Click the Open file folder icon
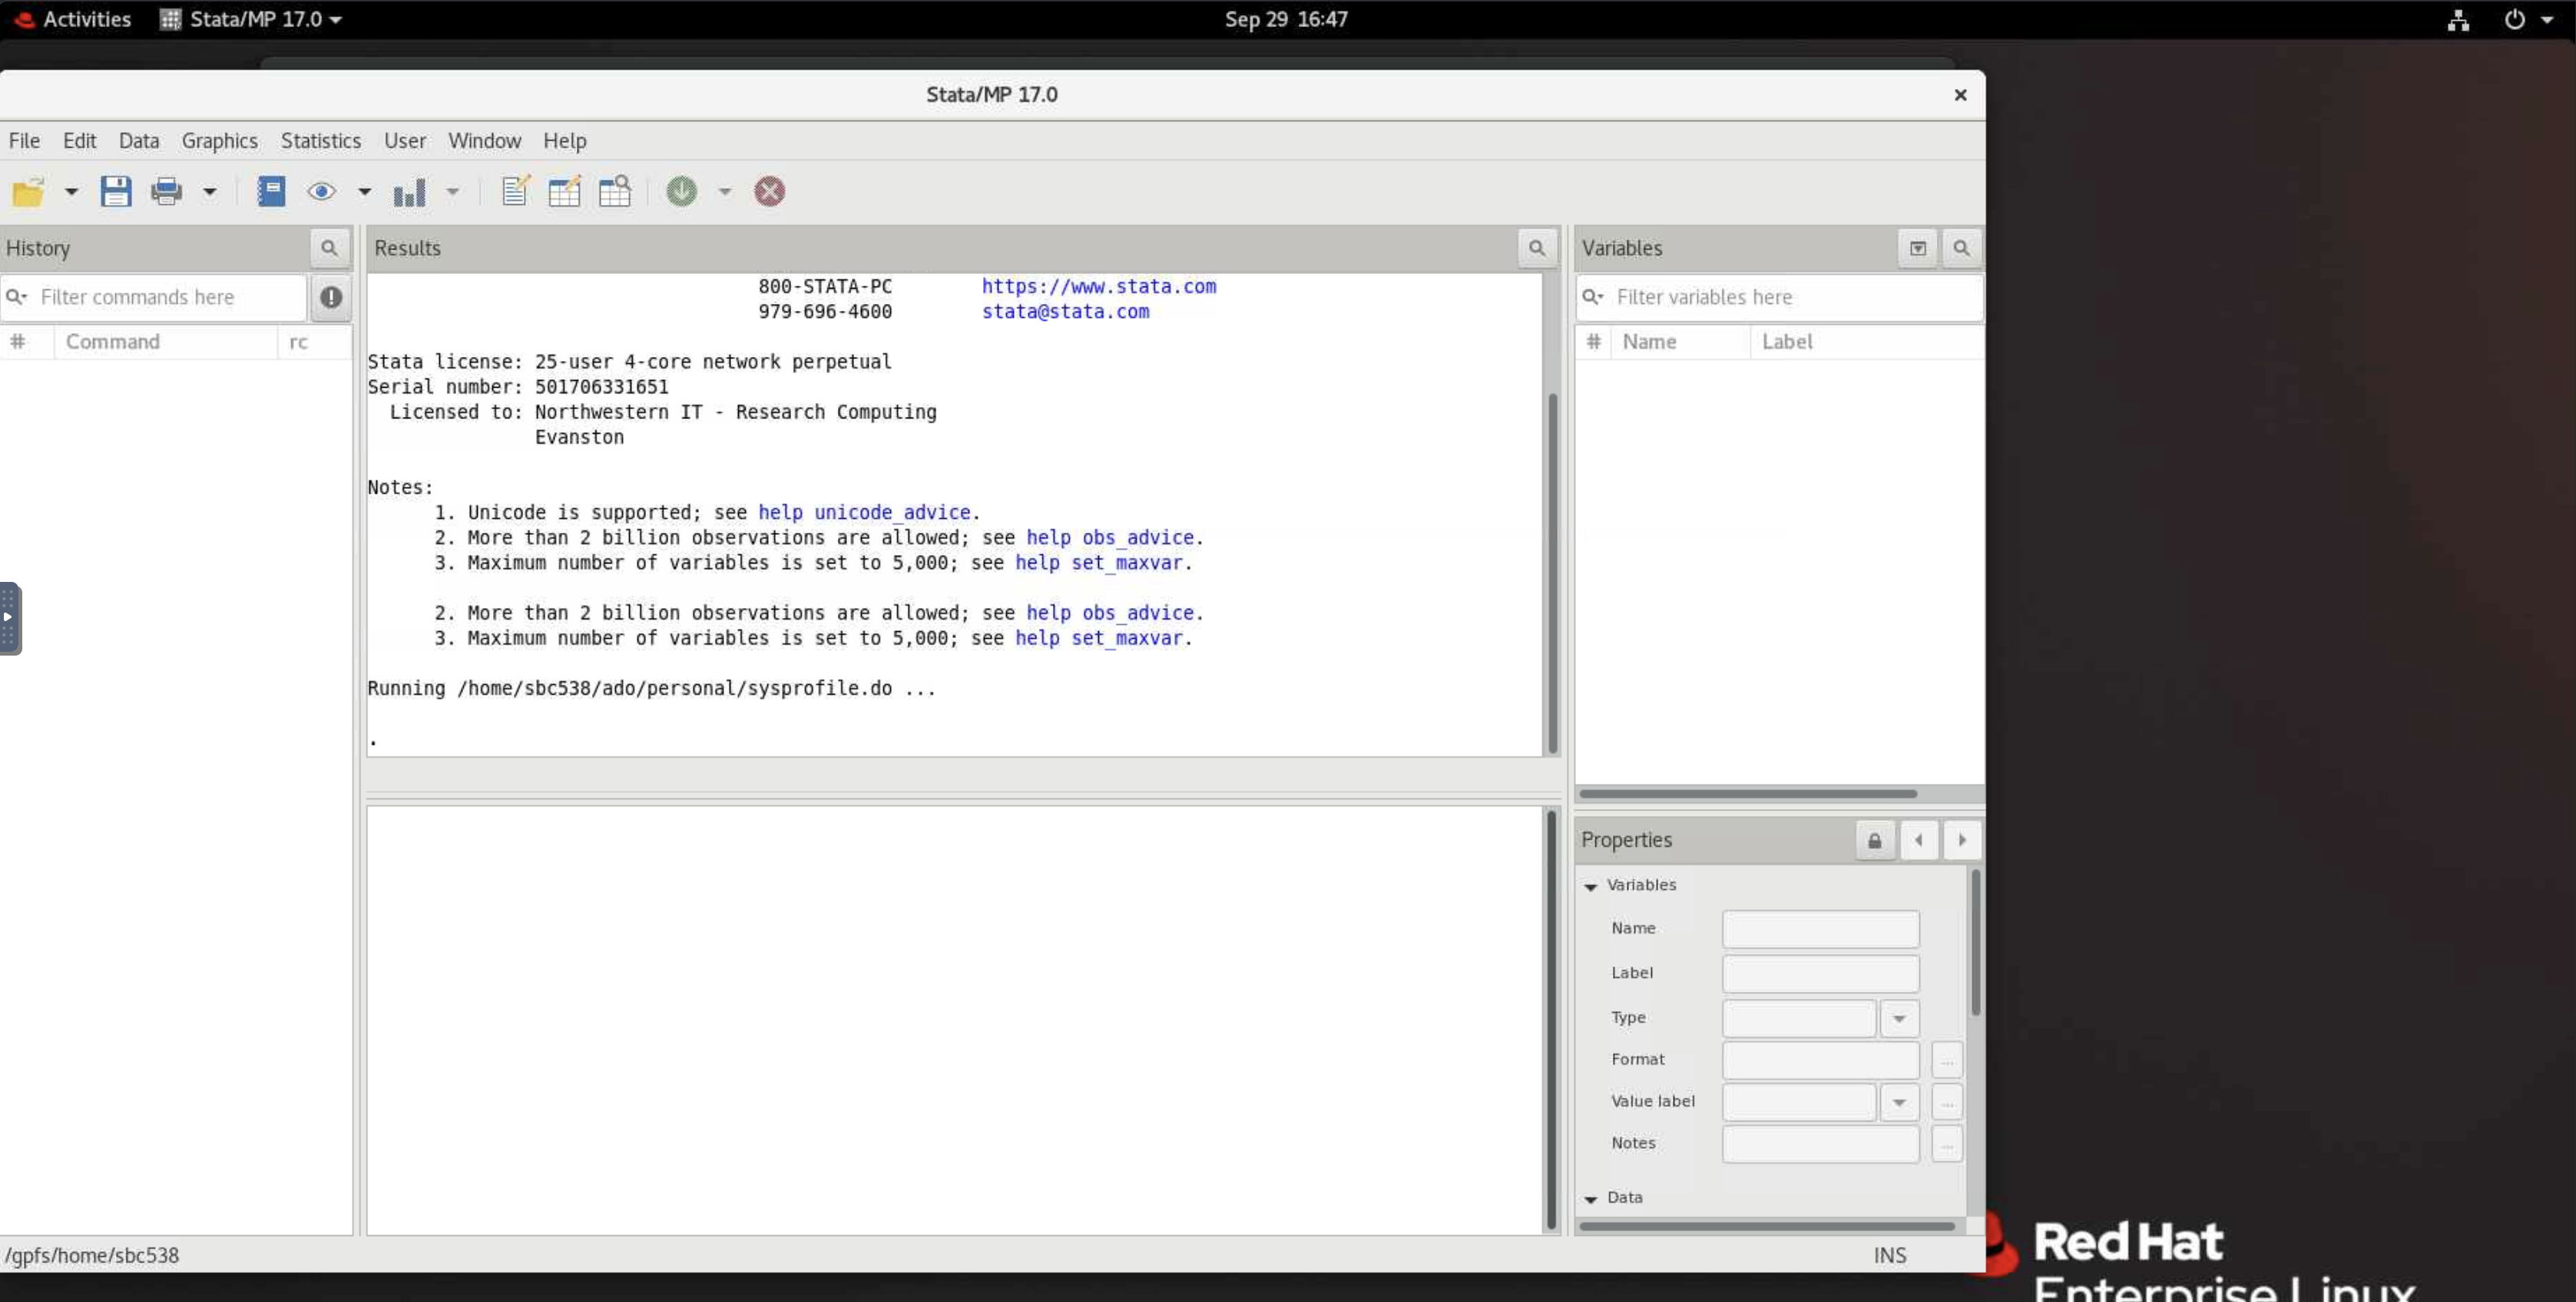The height and width of the screenshot is (1302, 2576). tap(28, 191)
